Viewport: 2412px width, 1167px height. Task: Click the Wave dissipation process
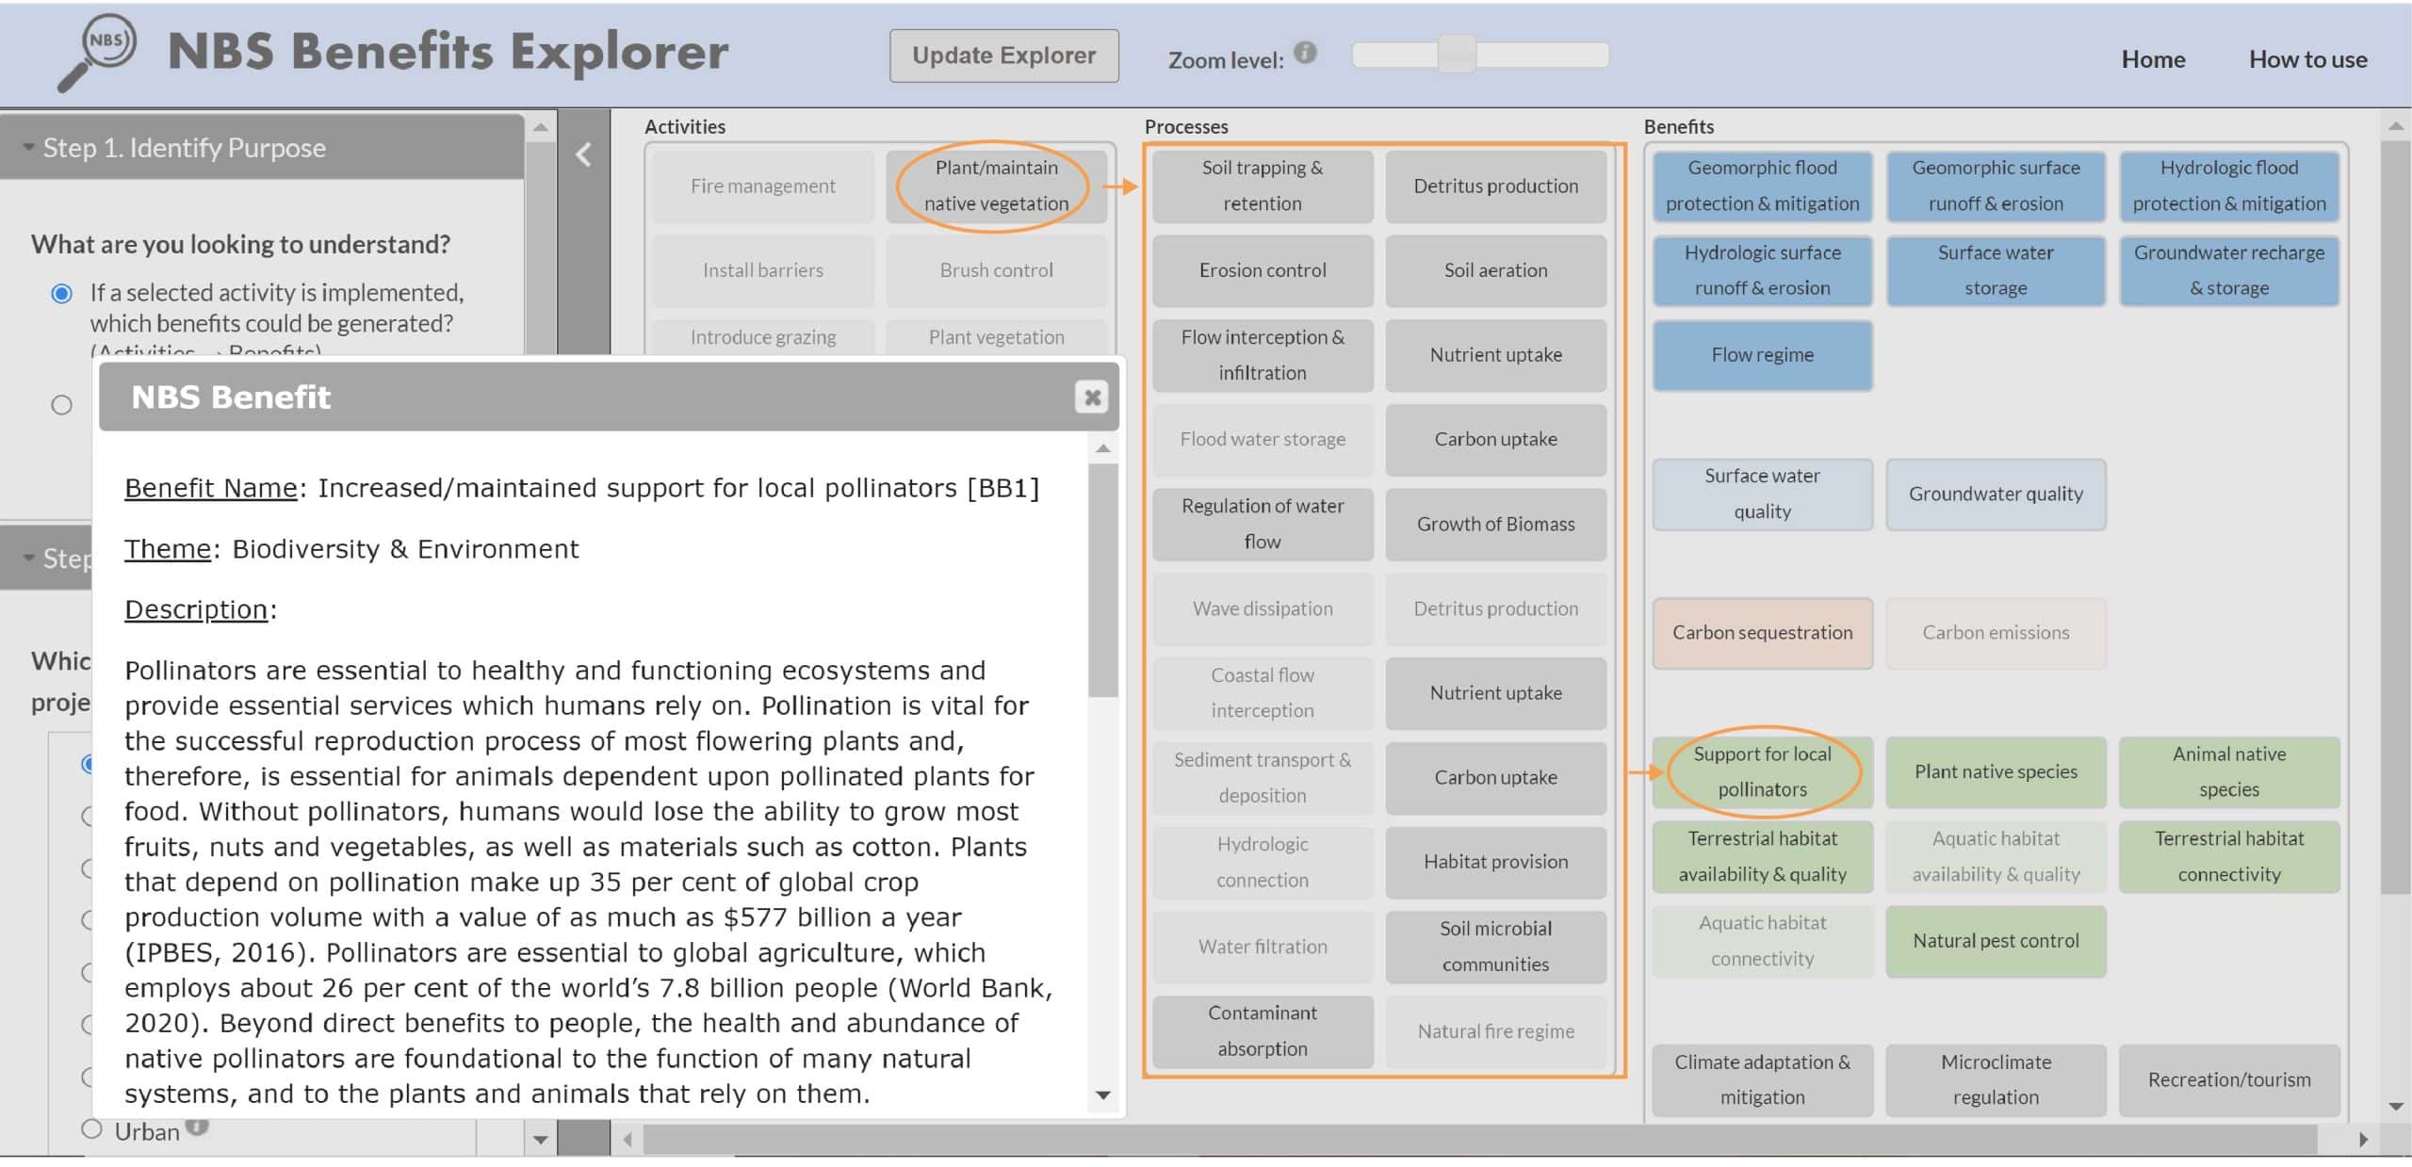1263,608
